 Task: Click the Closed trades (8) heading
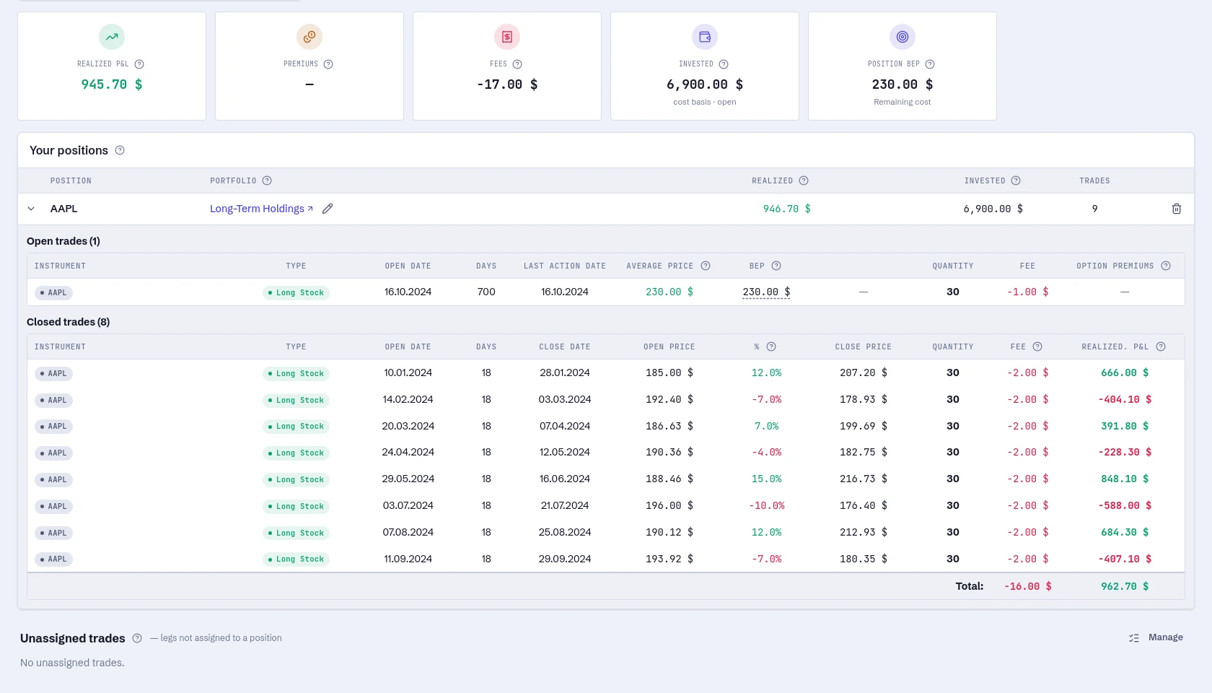pos(68,322)
